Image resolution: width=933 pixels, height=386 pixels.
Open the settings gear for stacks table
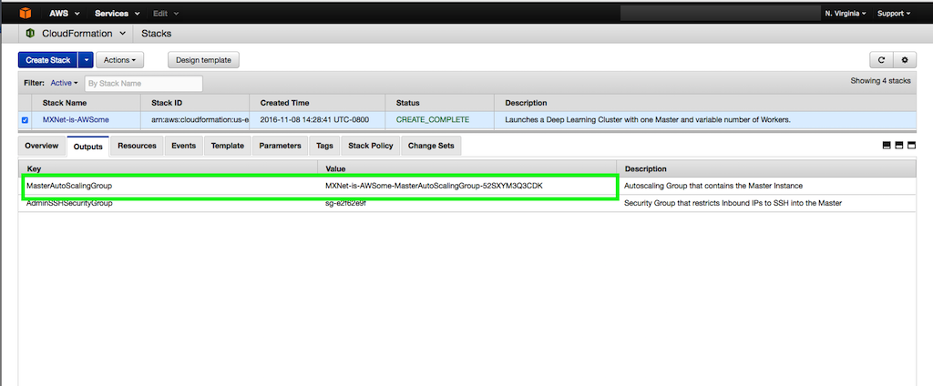tap(905, 60)
